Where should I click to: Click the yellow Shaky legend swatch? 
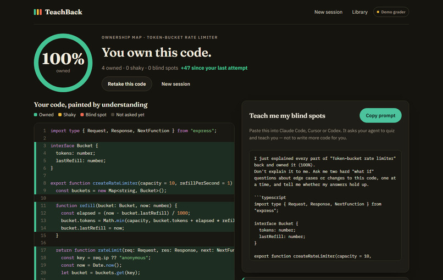60,115
